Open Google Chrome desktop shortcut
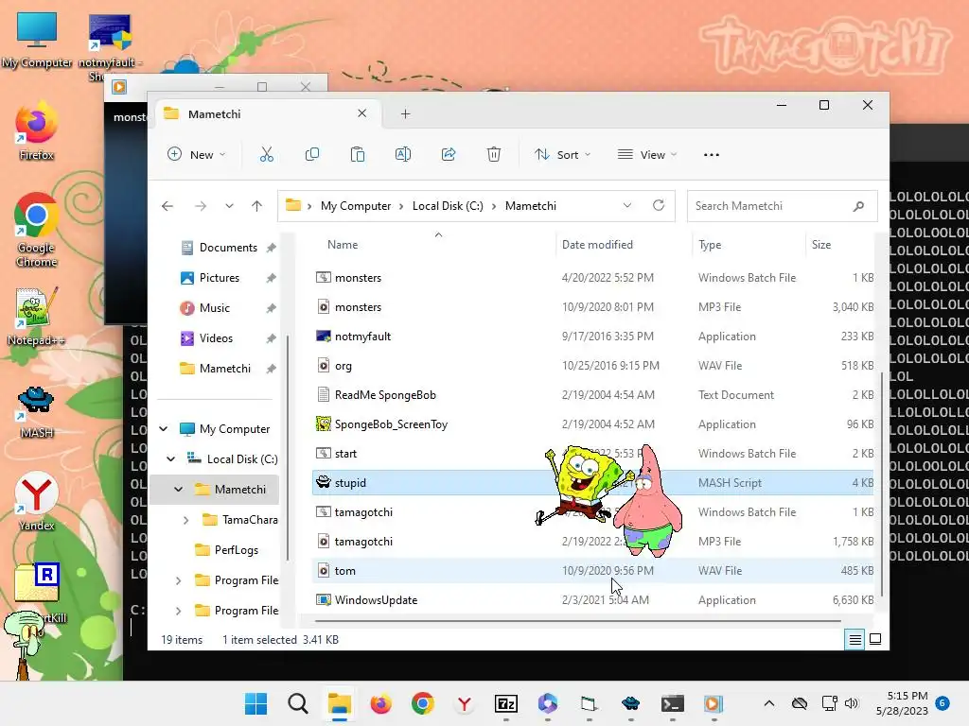The height and width of the screenshot is (726, 969). [36, 230]
